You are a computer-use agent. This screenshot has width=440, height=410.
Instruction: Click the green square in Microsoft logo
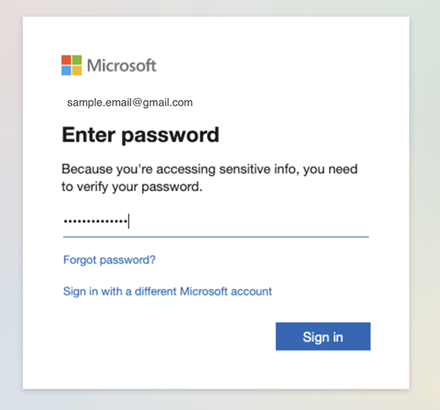pos(77,60)
